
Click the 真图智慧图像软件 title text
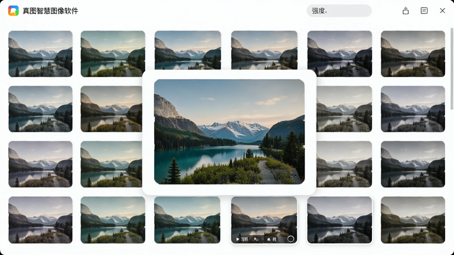click(51, 11)
